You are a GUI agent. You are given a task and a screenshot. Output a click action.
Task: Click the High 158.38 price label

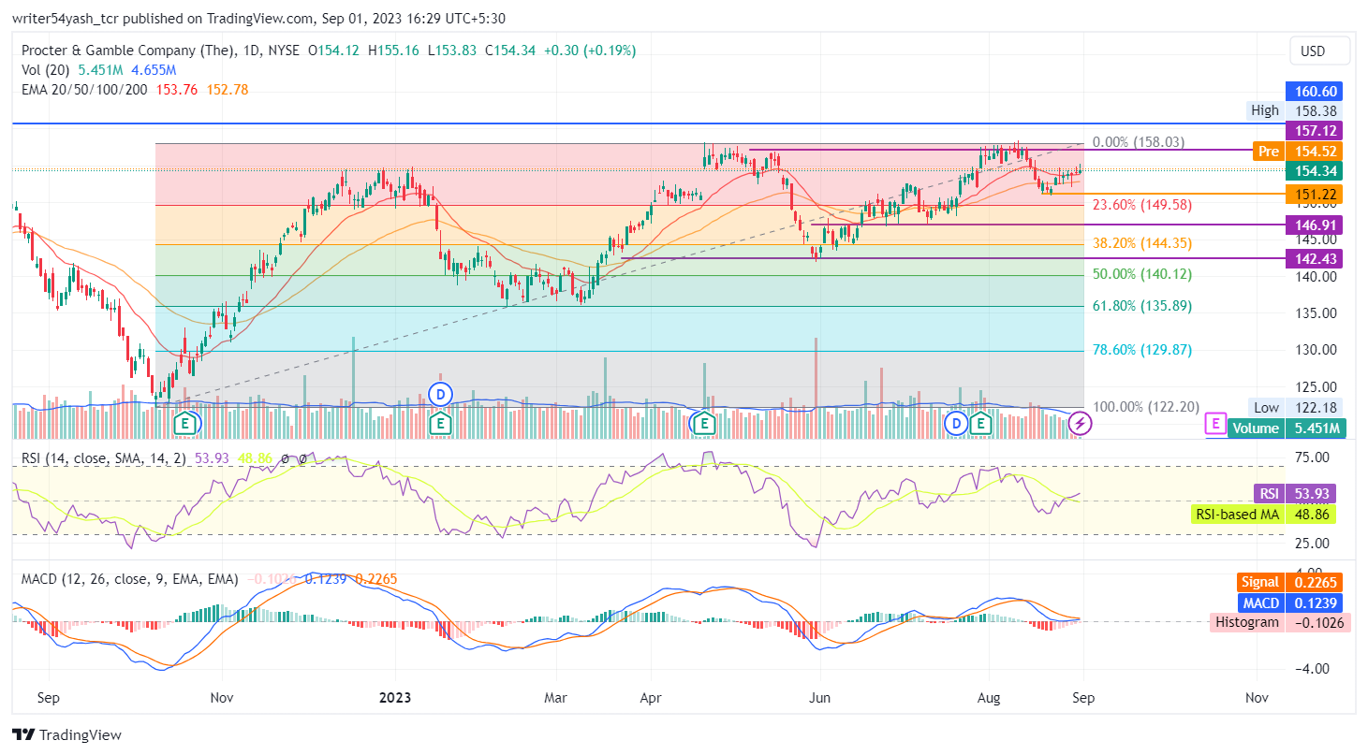click(x=1294, y=110)
